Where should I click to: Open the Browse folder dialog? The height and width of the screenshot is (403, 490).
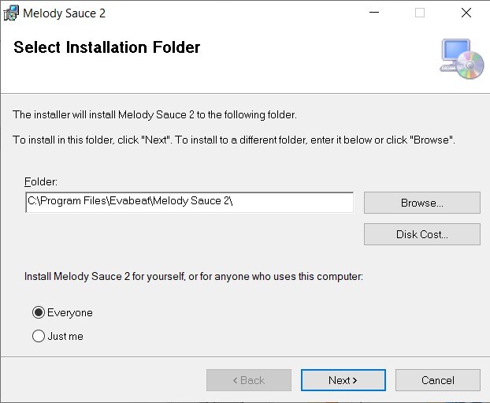[x=421, y=203]
